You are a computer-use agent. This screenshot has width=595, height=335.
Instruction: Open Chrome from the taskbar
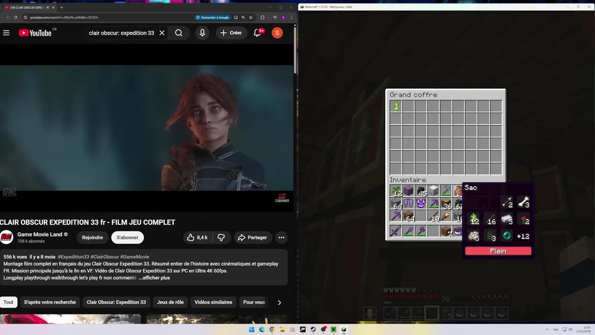272,329
